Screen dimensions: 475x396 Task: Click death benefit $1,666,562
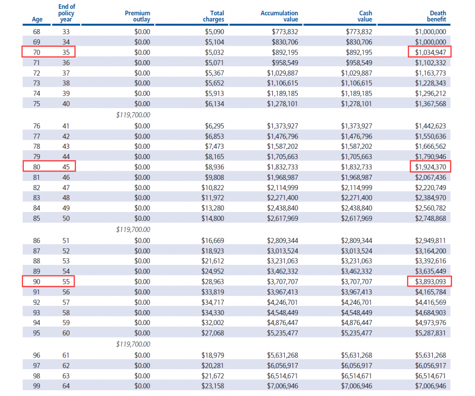point(430,146)
